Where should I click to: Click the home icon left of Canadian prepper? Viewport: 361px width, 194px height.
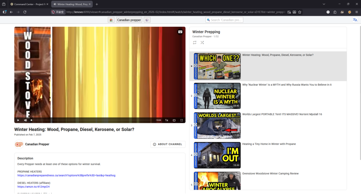pos(111,20)
